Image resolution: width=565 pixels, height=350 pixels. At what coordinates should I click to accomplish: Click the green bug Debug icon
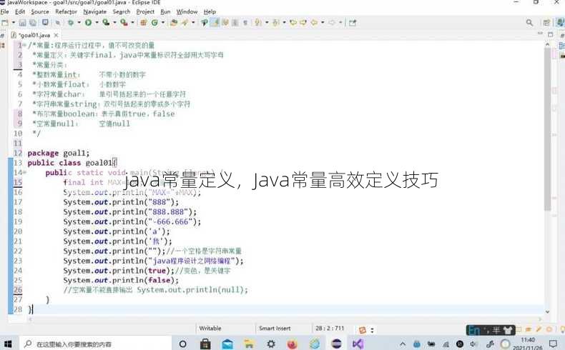(71, 23)
